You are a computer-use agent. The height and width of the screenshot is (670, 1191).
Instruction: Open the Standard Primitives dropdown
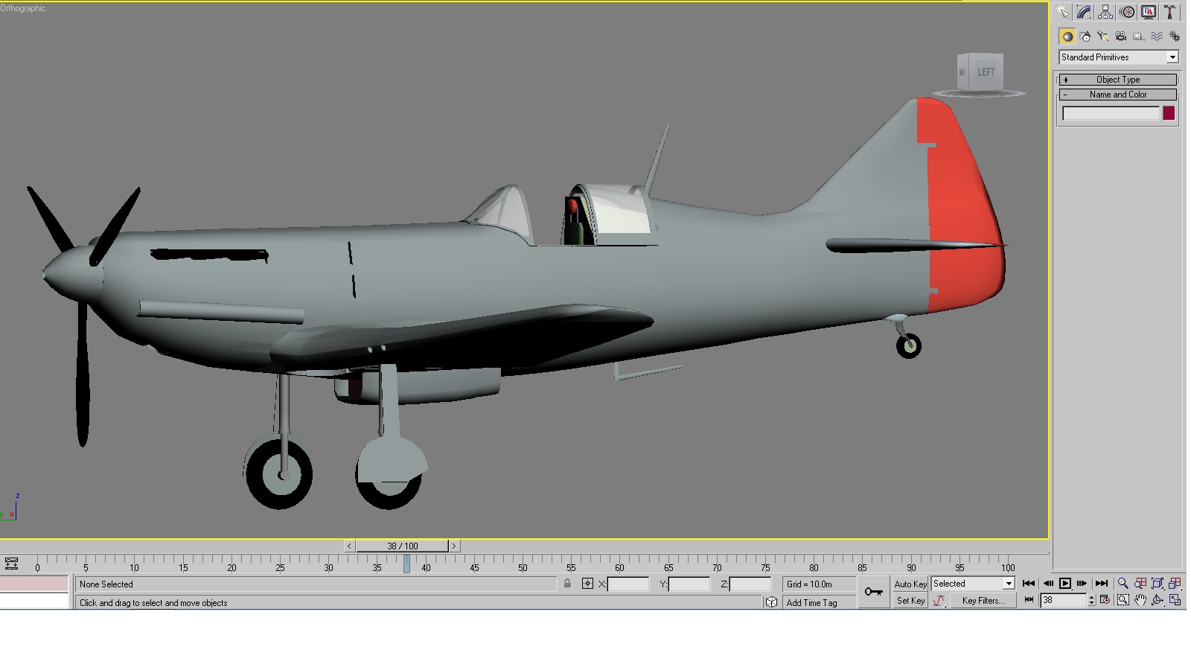pyautogui.click(x=1119, y=57)
